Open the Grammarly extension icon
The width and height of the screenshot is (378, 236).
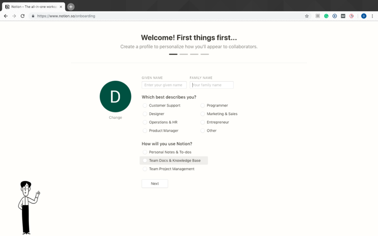(326, 16)
